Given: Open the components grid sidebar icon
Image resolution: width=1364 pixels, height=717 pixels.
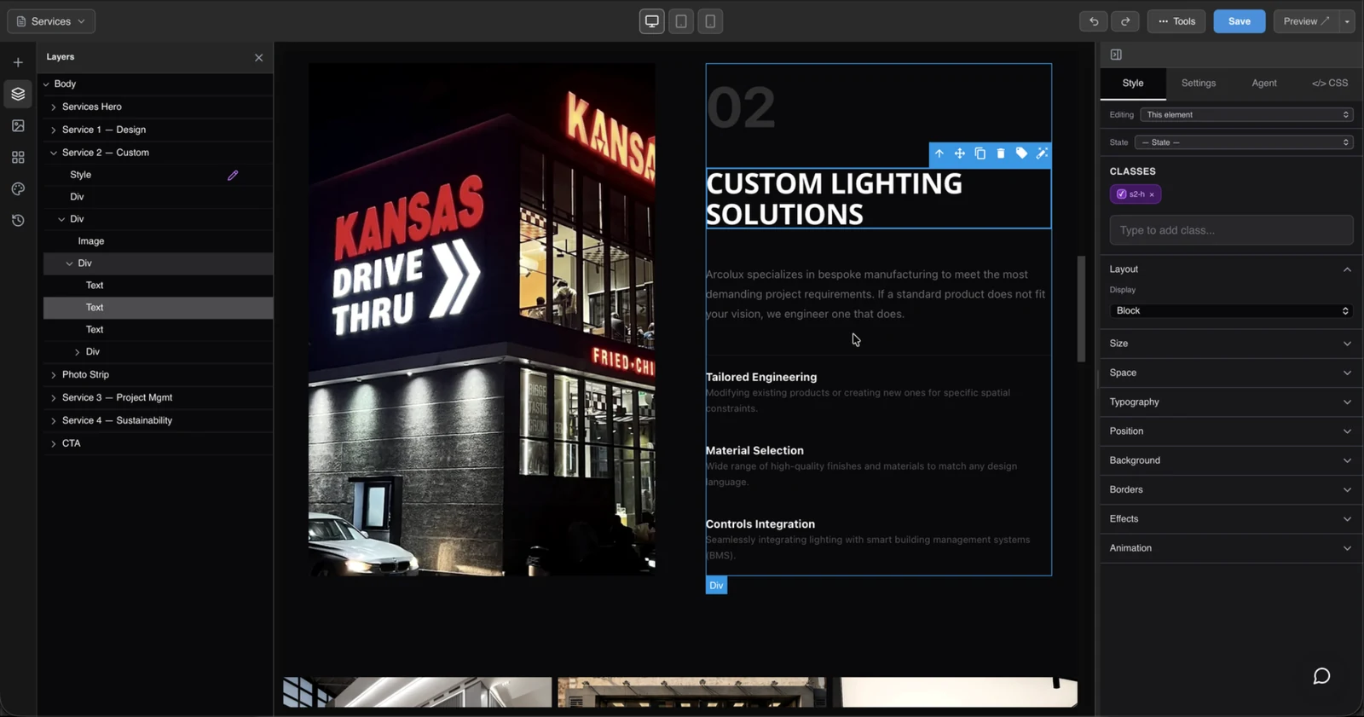Looking at the screenshot, I should coord(18,158).
